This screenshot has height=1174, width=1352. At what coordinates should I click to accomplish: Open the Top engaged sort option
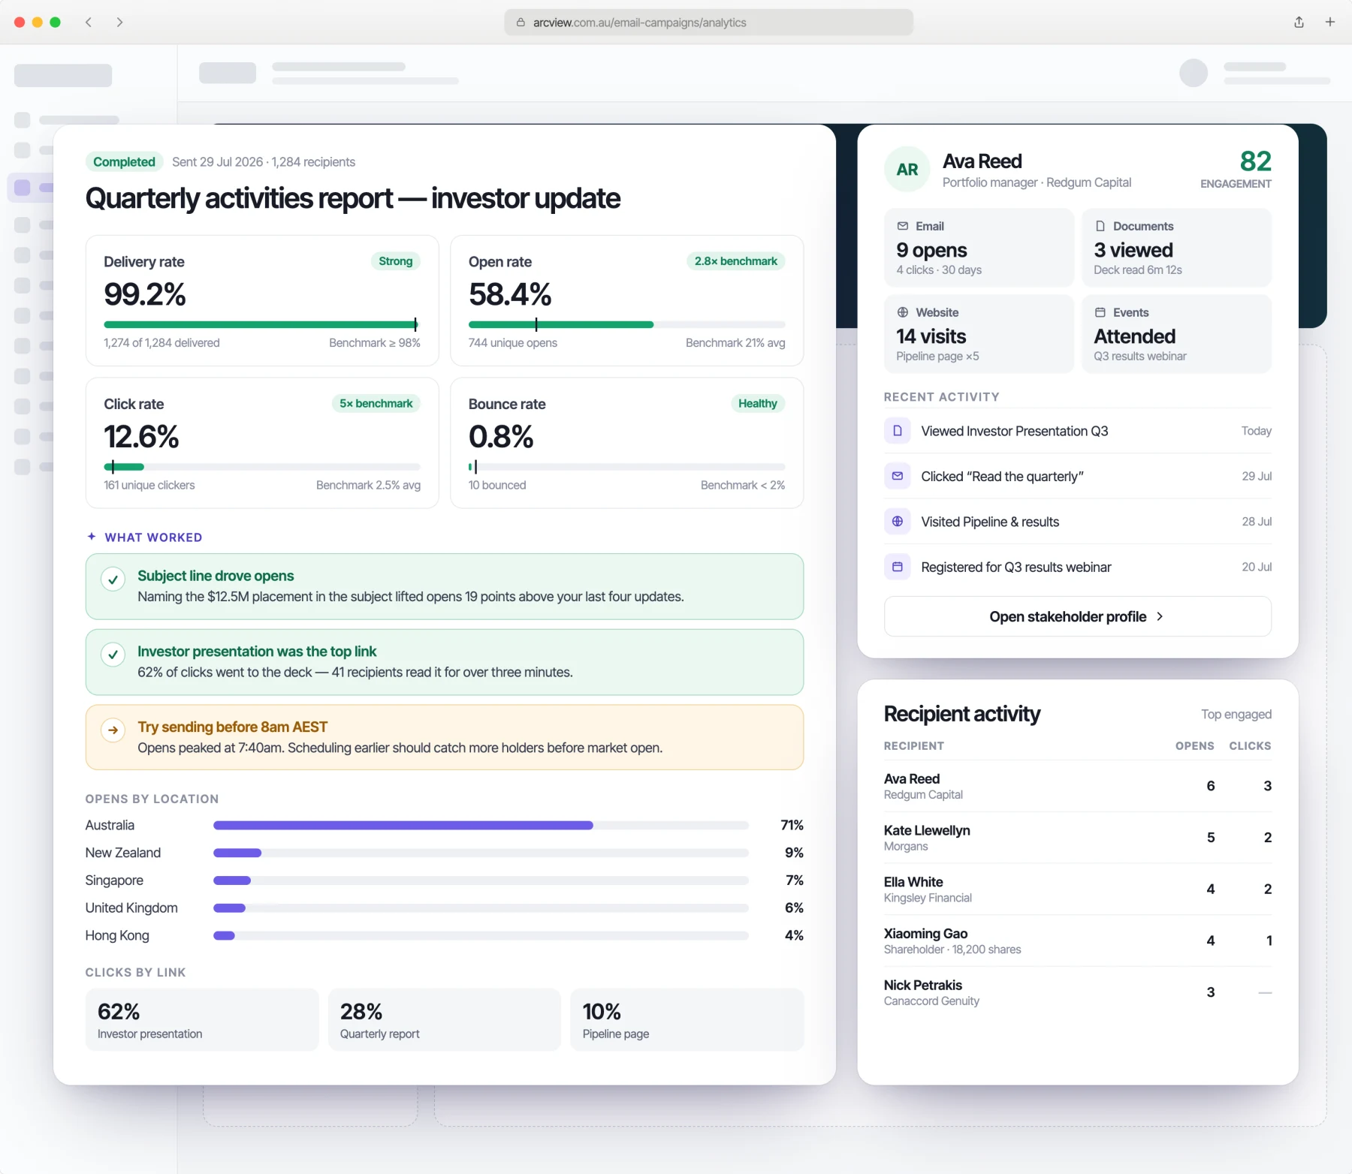[x=1236, y=714]
